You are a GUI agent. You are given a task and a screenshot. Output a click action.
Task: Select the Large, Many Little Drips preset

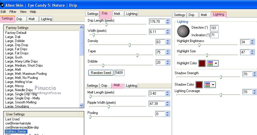[x=21, y=61]
